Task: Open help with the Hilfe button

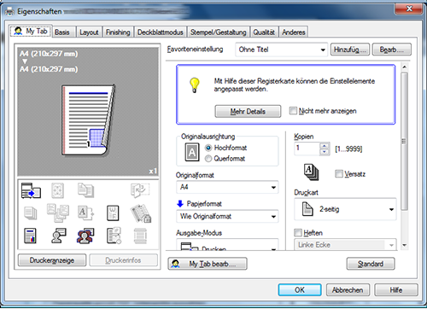Action: pyautogui.click(x=396, y=290)
